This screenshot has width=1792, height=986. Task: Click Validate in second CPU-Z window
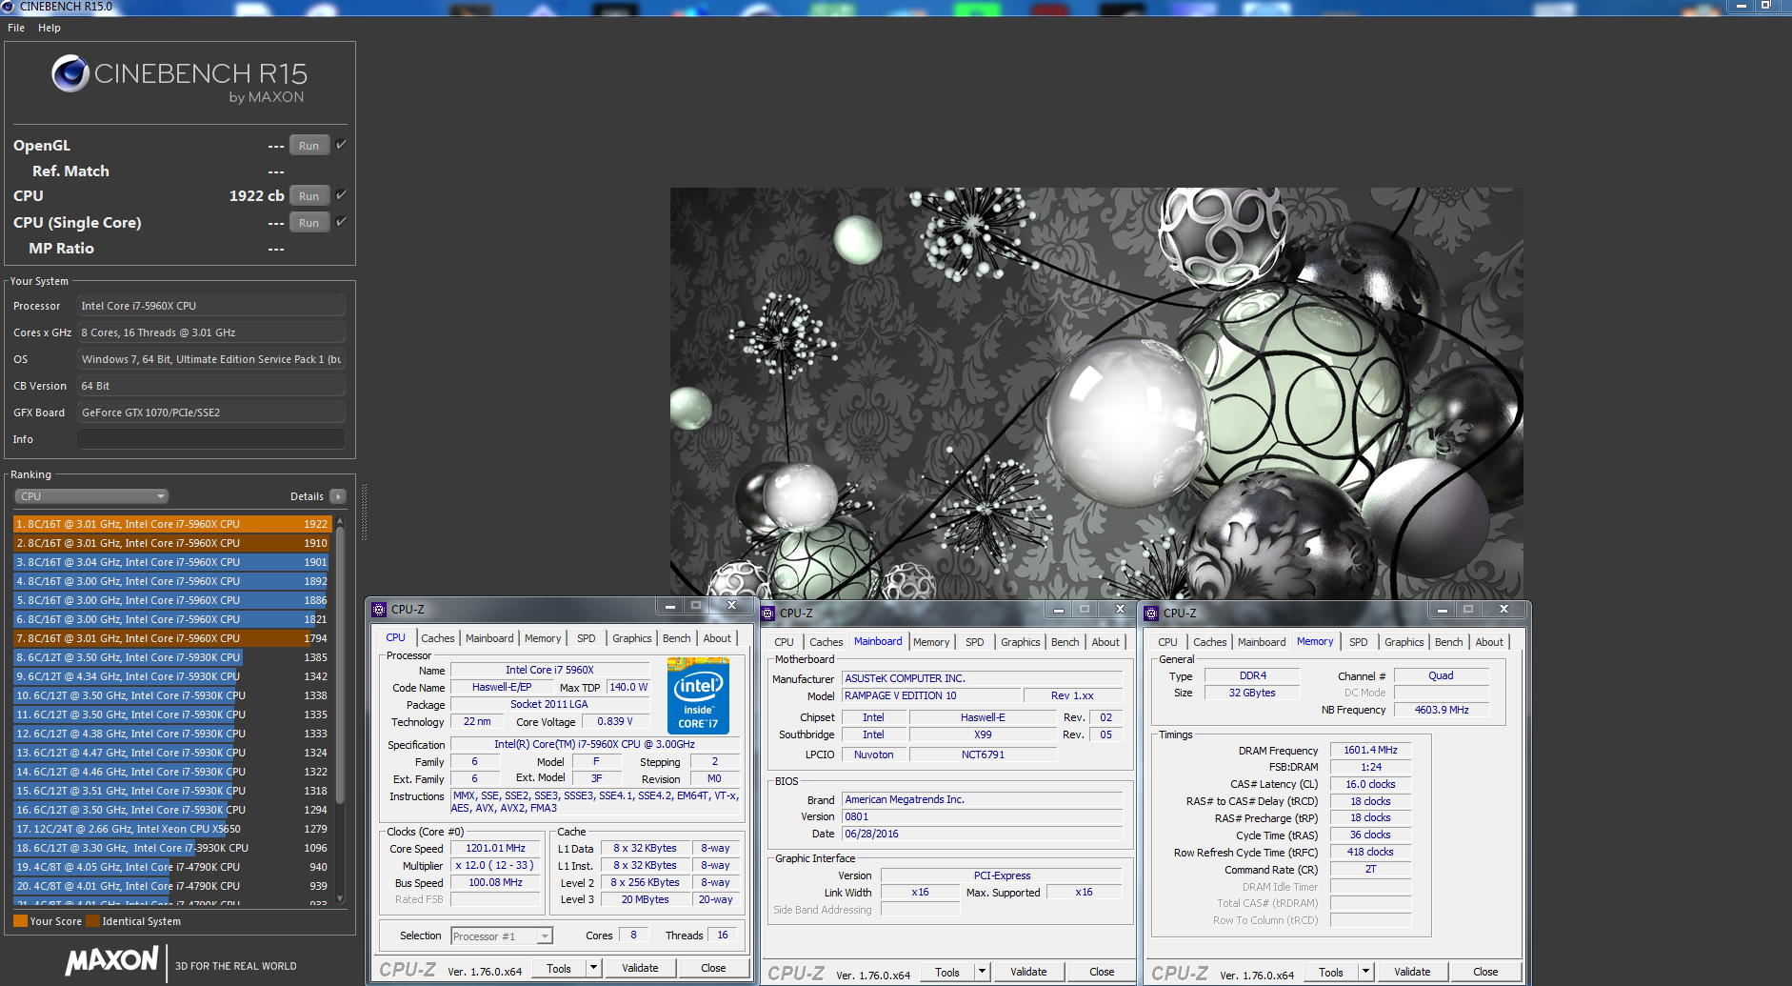[1028, 972]
